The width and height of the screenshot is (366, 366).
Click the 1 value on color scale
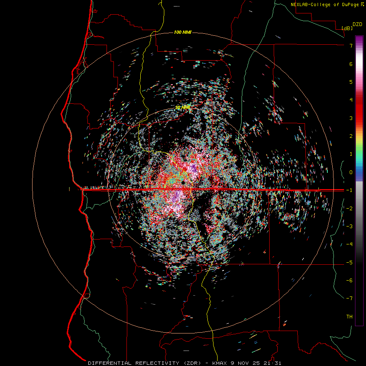tap(351, 154)
